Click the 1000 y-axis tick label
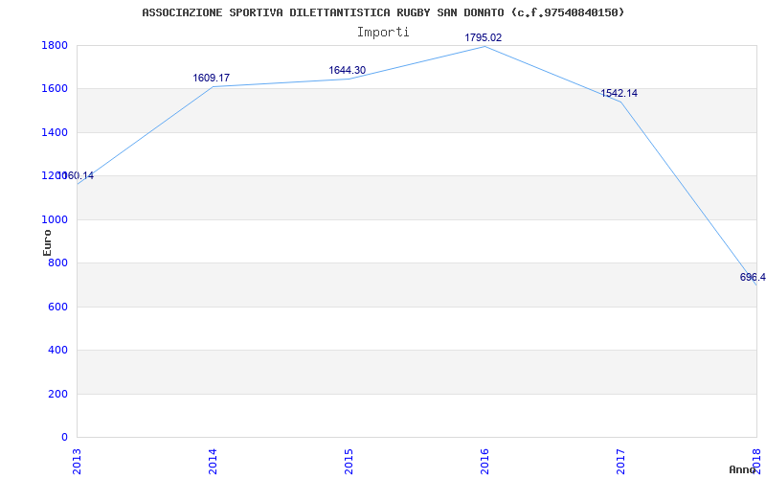The height and width of the screenshot is (479, 766). point(55,219)
